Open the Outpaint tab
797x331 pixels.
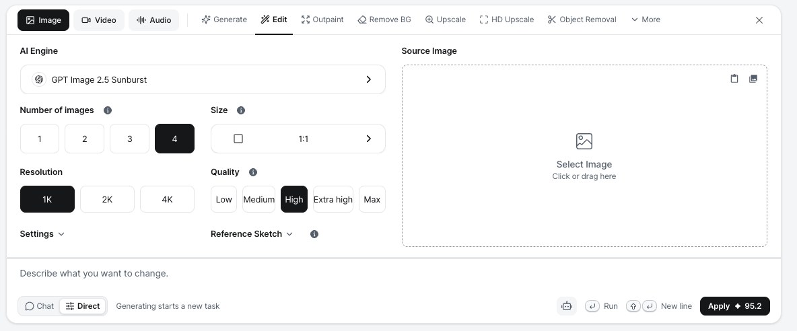322,20
